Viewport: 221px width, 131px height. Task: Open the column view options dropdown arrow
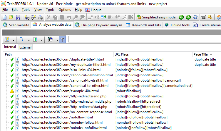coord(42,40)
